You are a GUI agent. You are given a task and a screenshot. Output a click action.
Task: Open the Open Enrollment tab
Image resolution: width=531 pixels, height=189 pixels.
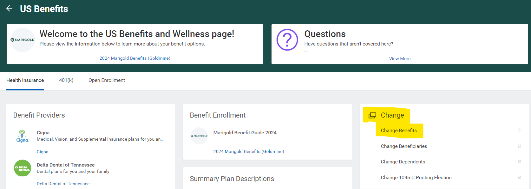(107, 80)
